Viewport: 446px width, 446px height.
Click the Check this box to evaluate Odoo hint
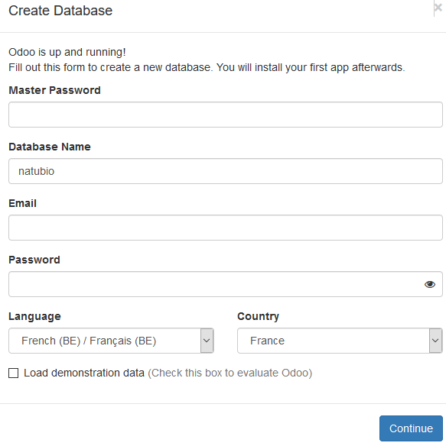pos(230,373)
